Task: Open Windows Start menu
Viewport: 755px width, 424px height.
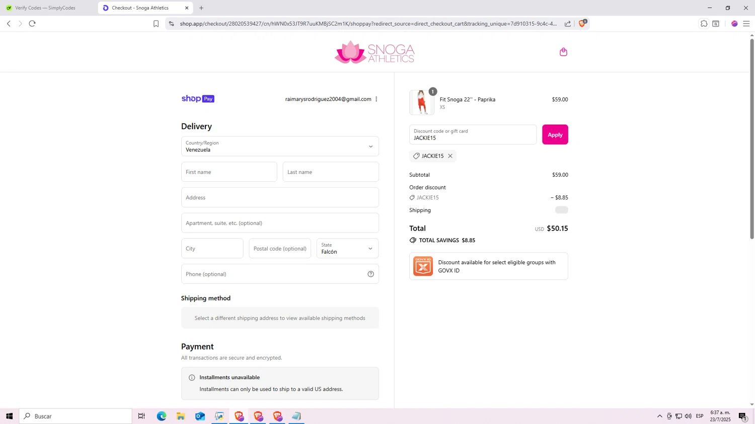Action: click(x=9, y=416)
